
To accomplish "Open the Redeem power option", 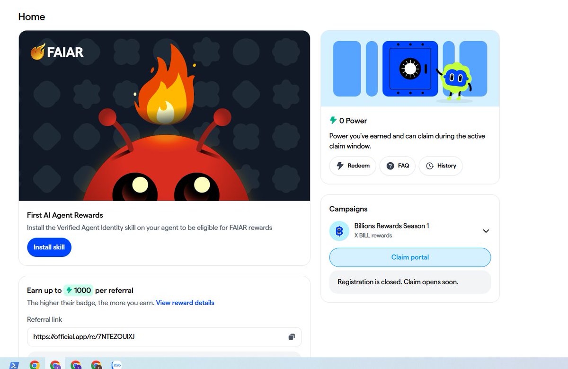I will click(353, 166).
